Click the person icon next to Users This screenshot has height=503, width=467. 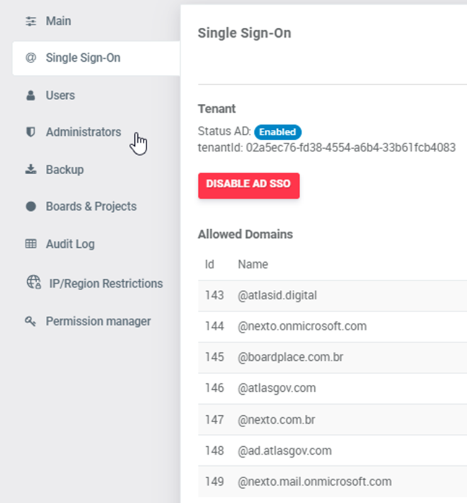[x=30, y=96]
